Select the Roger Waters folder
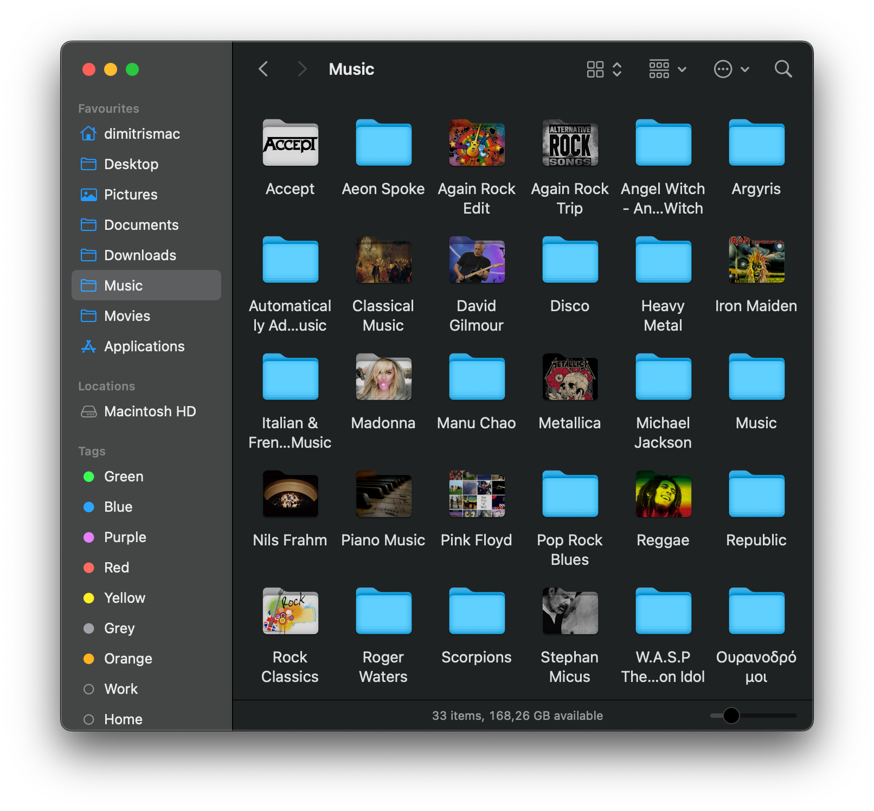Viewport: 874px width, 811px height. (x=383, y=611)
